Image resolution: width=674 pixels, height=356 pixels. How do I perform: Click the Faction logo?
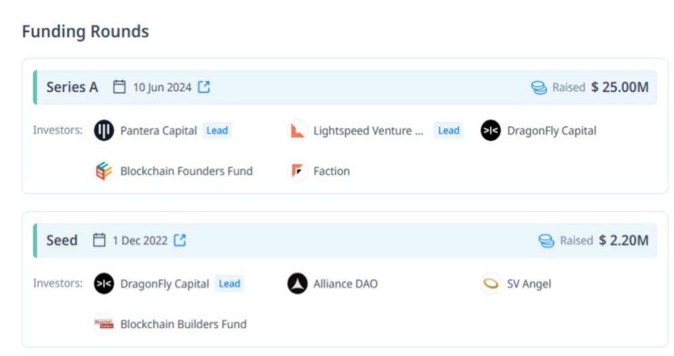tap(297, 171)
